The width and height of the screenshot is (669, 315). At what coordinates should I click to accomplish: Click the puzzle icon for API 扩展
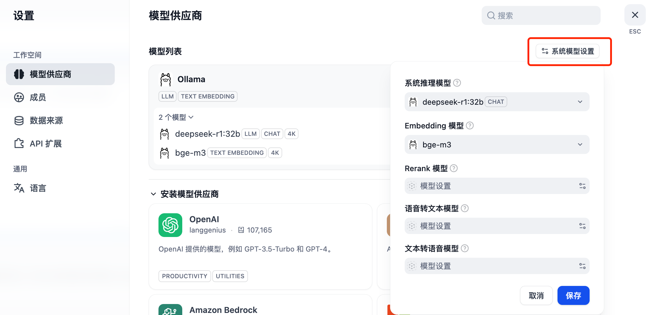click(19, 144)
